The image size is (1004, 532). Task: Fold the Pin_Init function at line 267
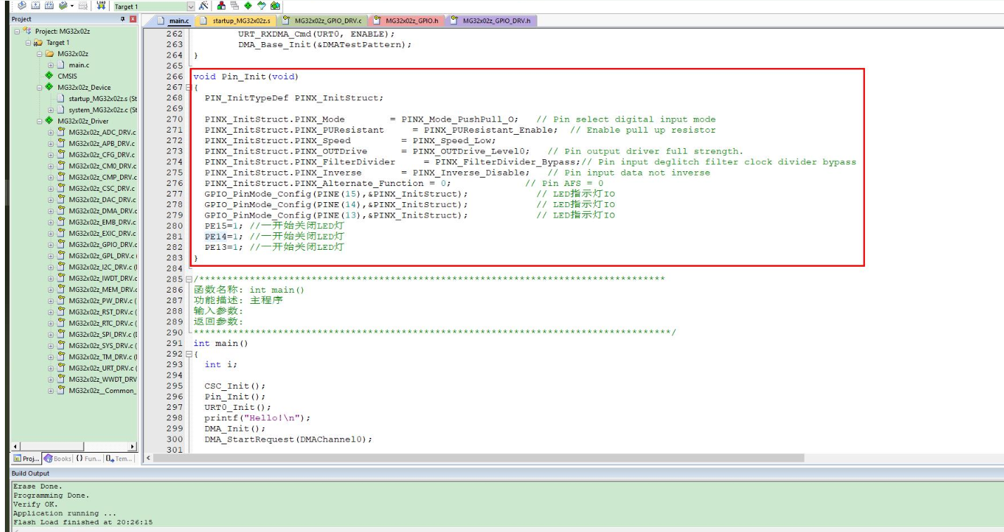188,88
